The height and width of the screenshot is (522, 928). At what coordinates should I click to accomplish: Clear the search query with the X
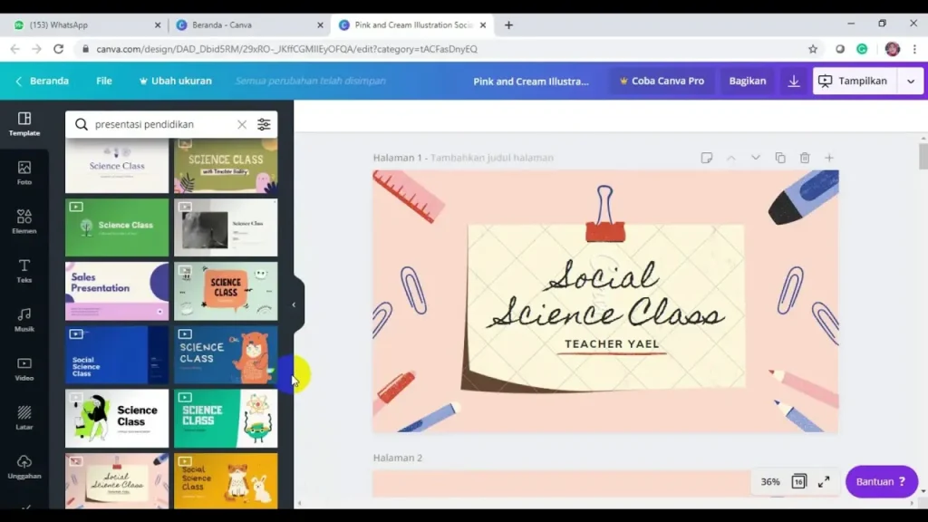tap(242, 124)
